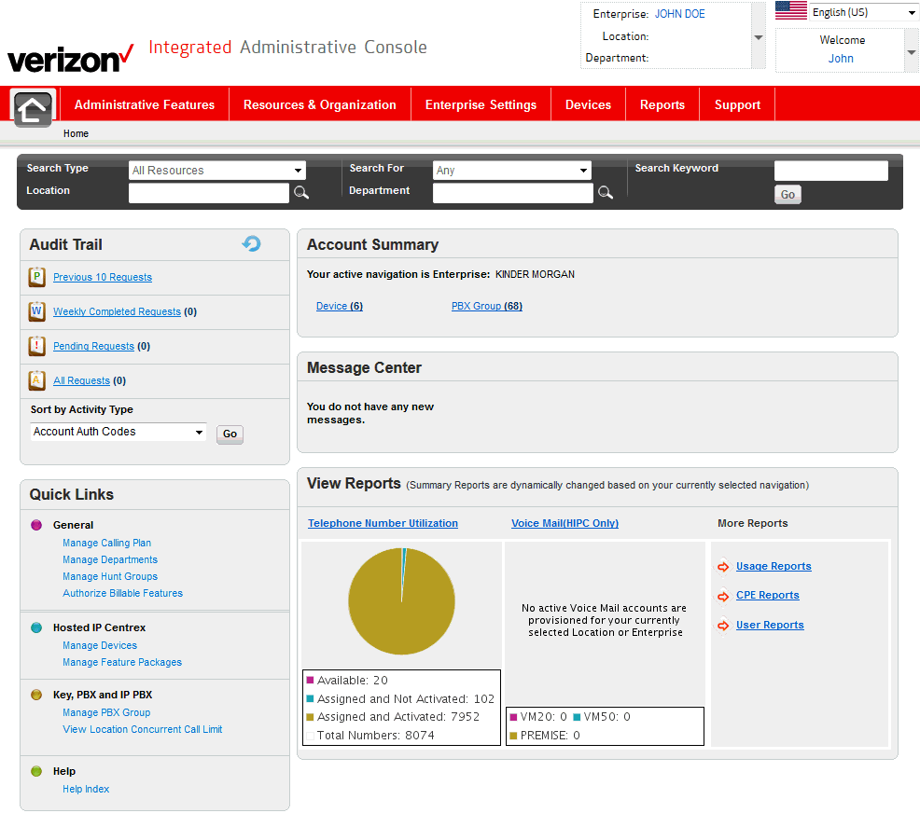Click the JOHN DOE enterprise link
The height and width of the screenshot is (827, 920).
679,14
